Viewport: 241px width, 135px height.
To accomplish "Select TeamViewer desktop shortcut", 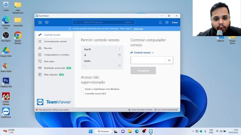I will 6,112.
